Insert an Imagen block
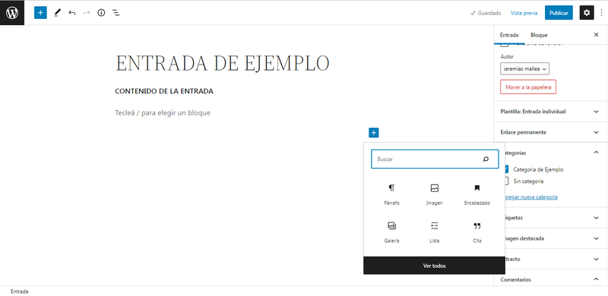The width and height of the screenshot is (608, 296). tap(434, 194)
